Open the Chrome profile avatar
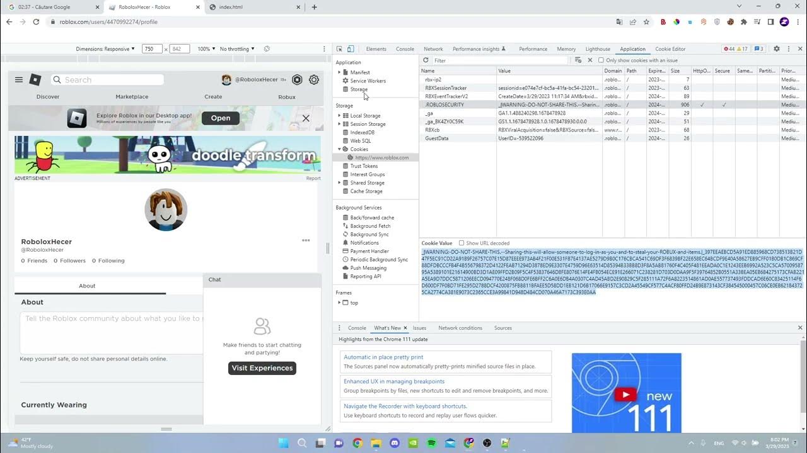807x453 pixels. [x=784, y=22]
